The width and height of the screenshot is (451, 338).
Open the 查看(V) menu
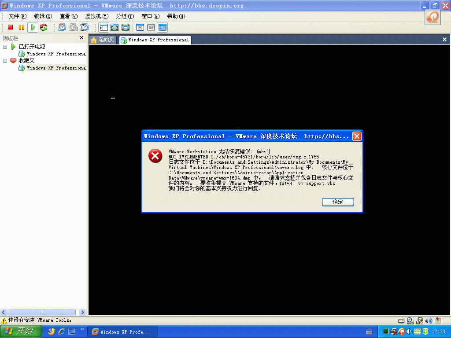click(68, 16)
